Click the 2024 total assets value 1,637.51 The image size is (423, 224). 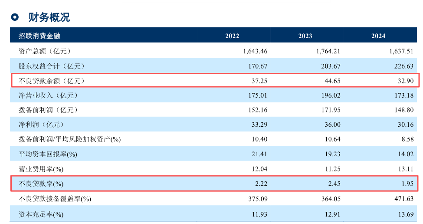pos(401,51)
